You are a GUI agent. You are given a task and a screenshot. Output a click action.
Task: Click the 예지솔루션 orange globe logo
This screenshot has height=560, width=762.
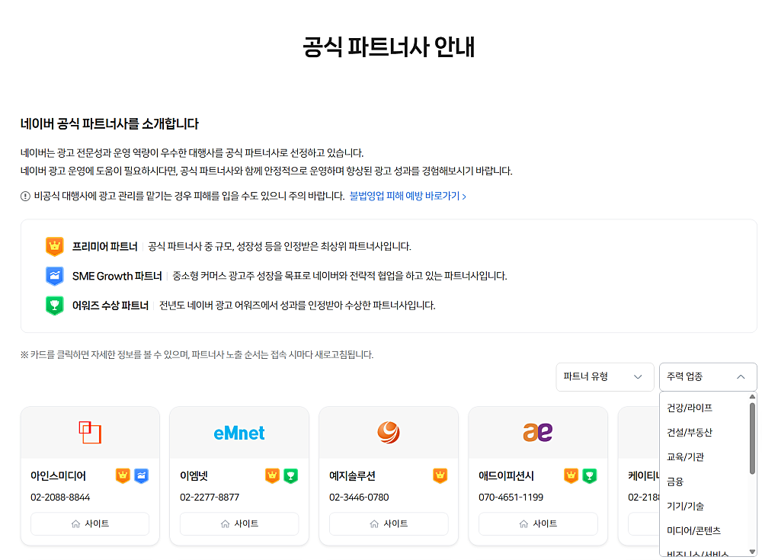[389, 432]
